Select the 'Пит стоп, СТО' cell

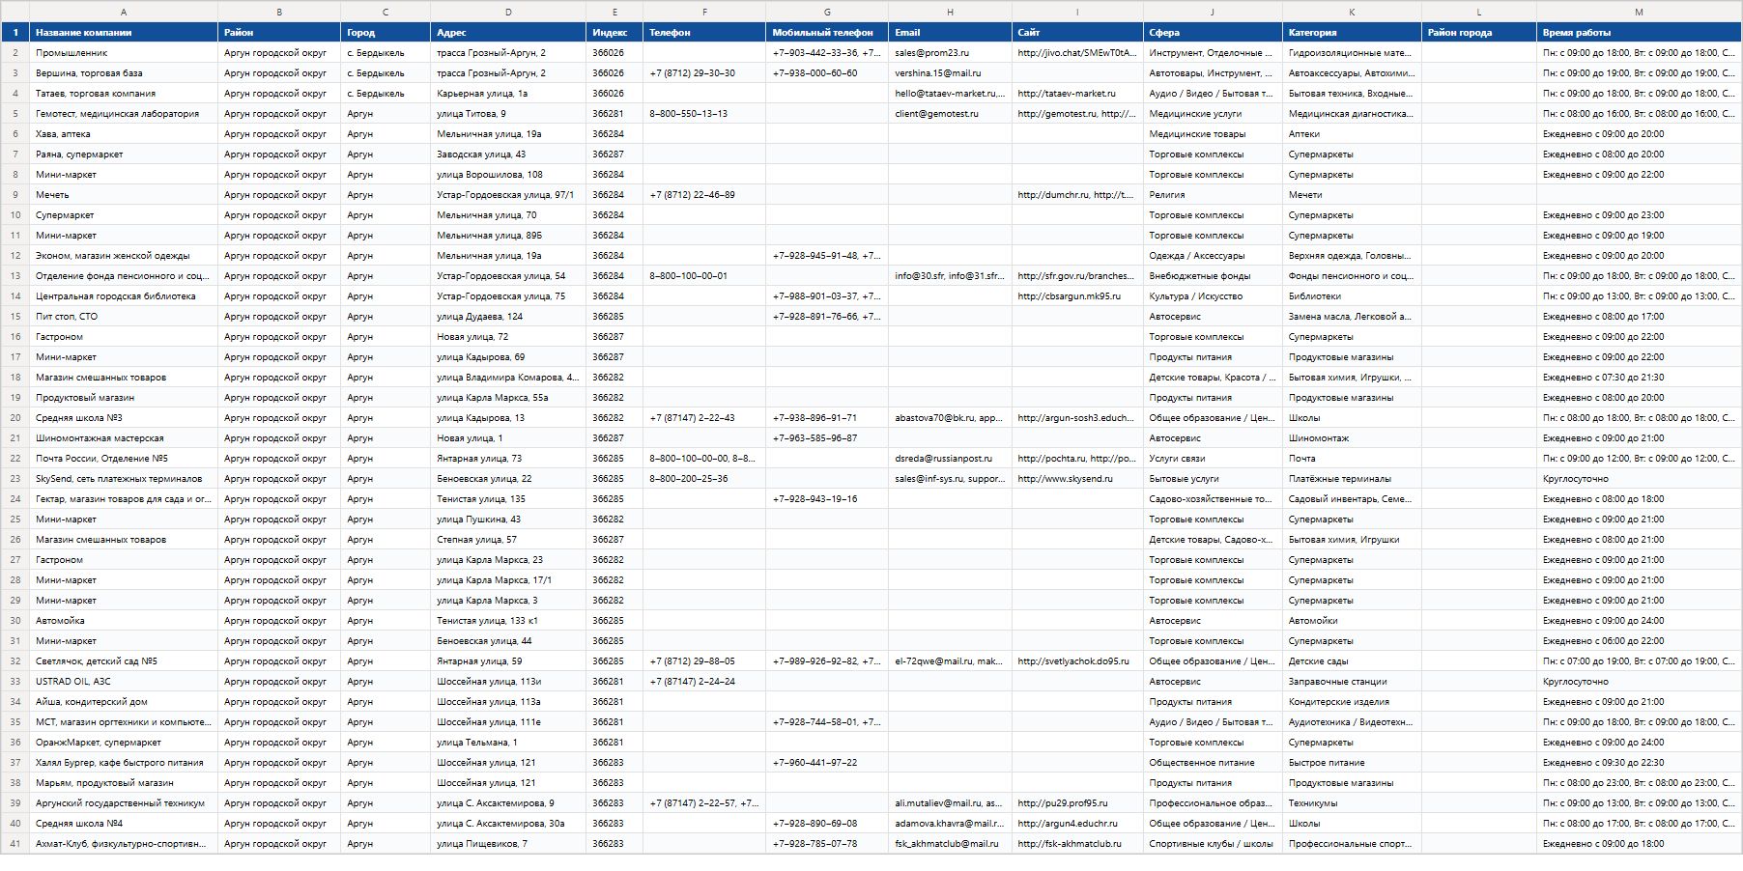[x=124, y=316]
